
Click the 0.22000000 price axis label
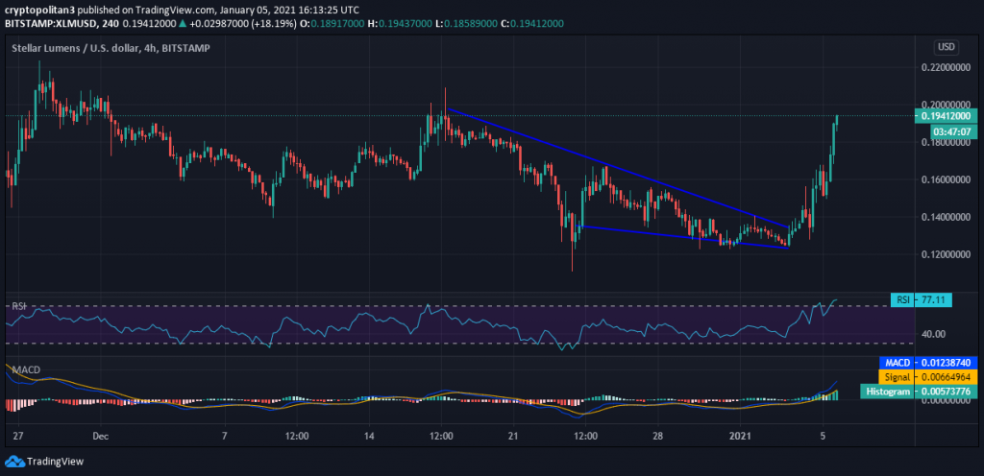click(947, 68)
